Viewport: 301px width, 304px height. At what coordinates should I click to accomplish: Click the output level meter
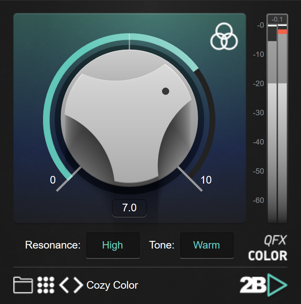[x=278, y=120]
